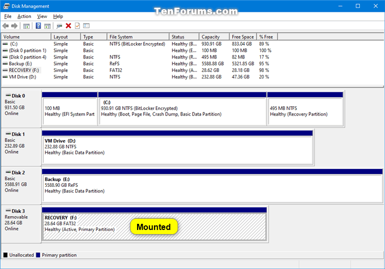Click the ReFS file system cell
The width and height of the screenshot is (385, 269).
114,64
